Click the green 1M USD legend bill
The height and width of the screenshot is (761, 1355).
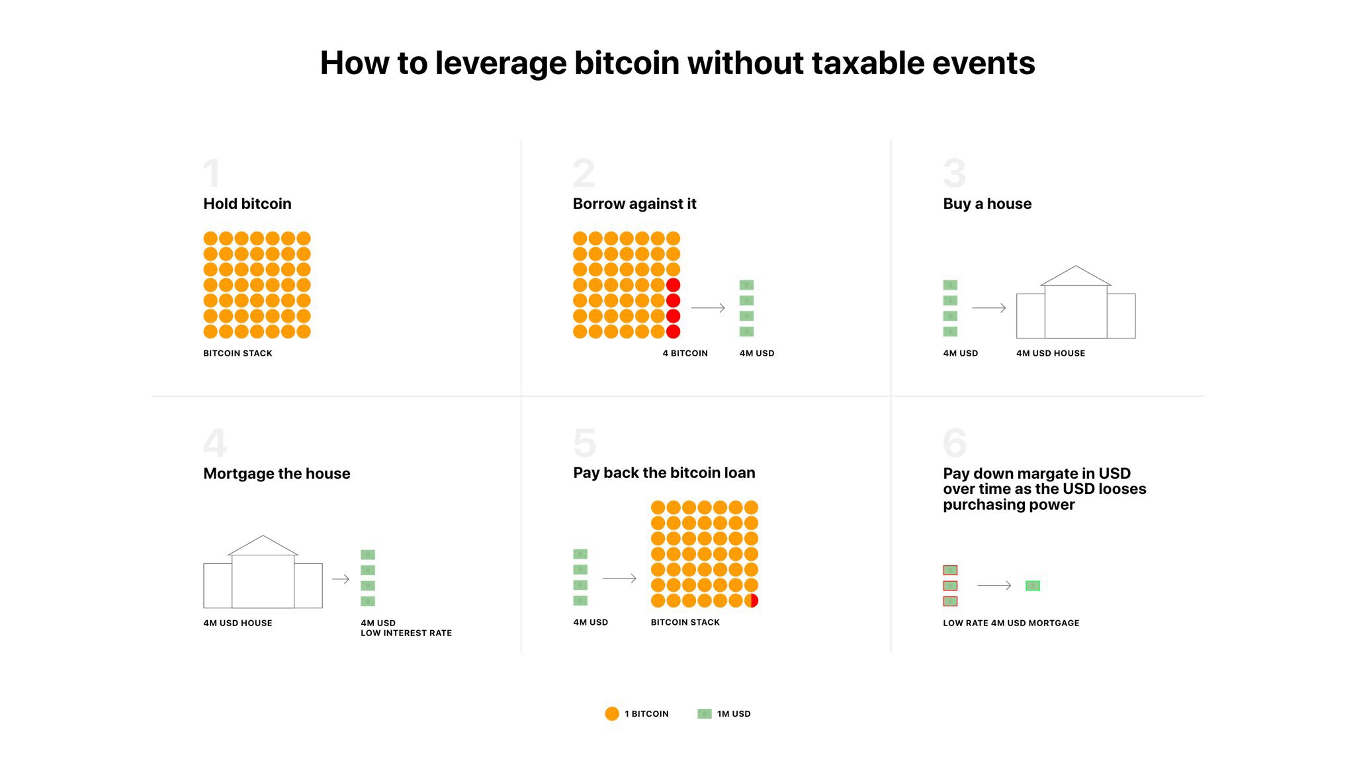pos(705,713)
